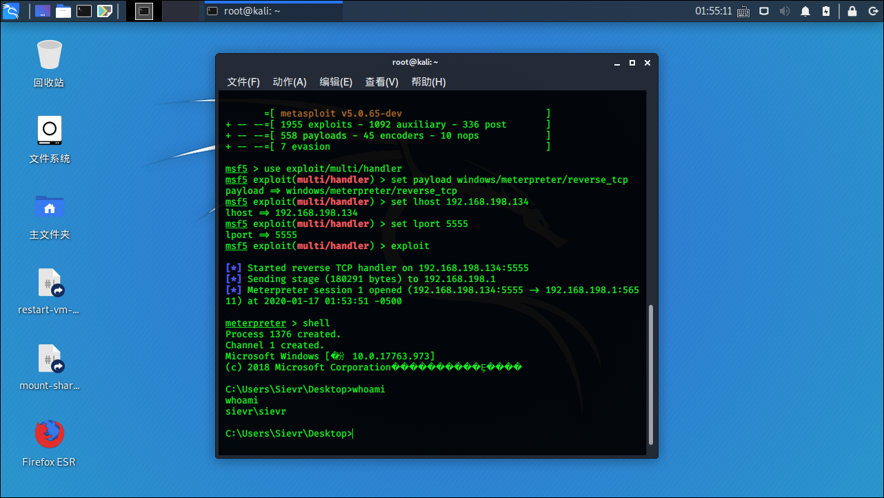Click the clock showing 01:55:11
Image resolution: width=884 pixels, height=498 pixels.
pyautogui.click(x=713, y=11)
